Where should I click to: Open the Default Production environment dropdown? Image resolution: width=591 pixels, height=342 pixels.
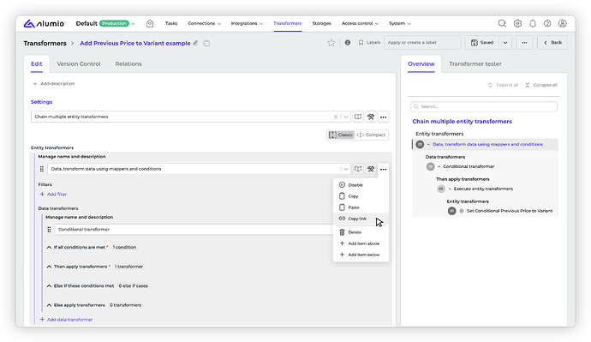[x=105, y=23]
